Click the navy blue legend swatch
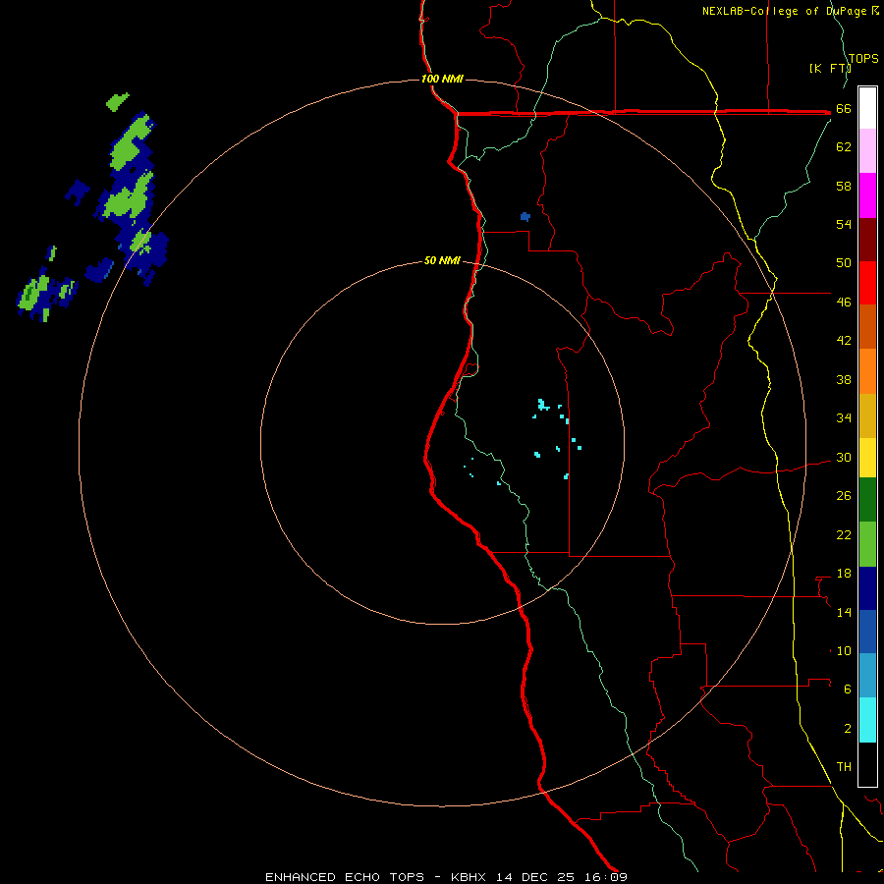Screen dimensions: 884x884 tap(867, 588)
